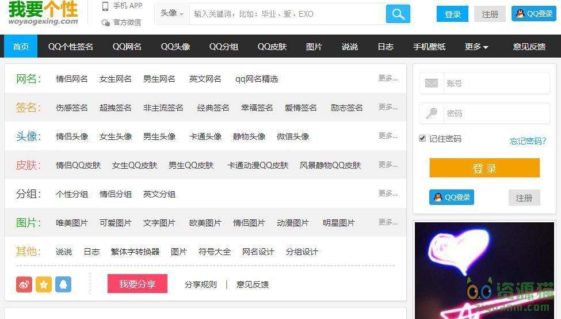Open the 分享规则 link
Screen dimensions: 561x319
point(201,284)
